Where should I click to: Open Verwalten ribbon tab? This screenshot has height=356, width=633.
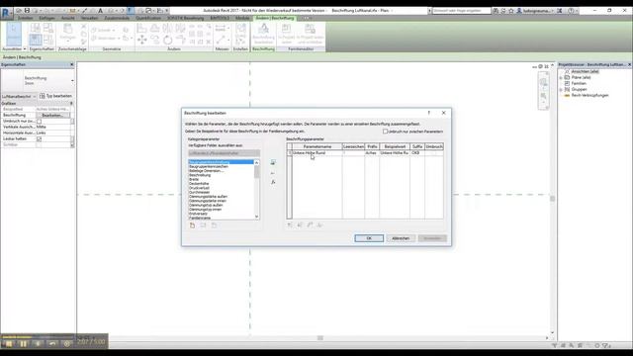tap(89, 18)
